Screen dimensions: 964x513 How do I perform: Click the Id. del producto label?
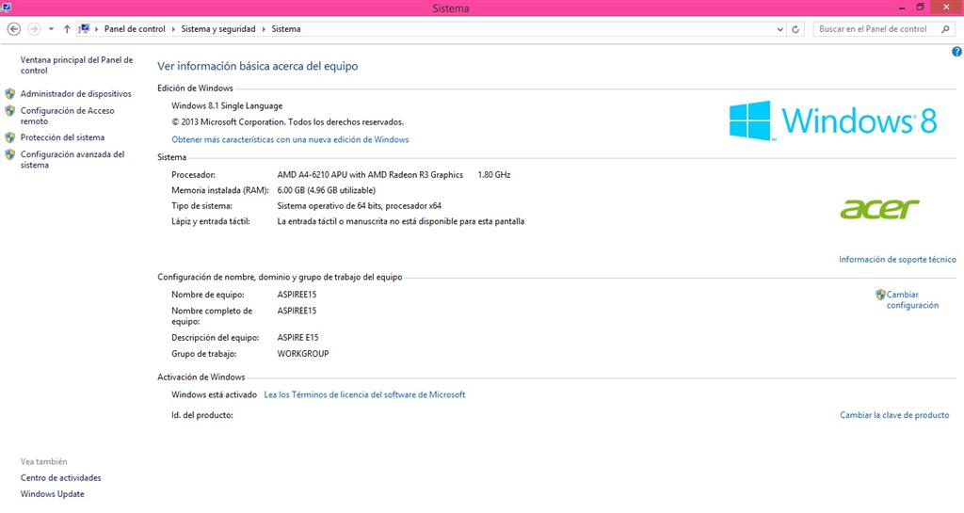[x=202, y=415]
